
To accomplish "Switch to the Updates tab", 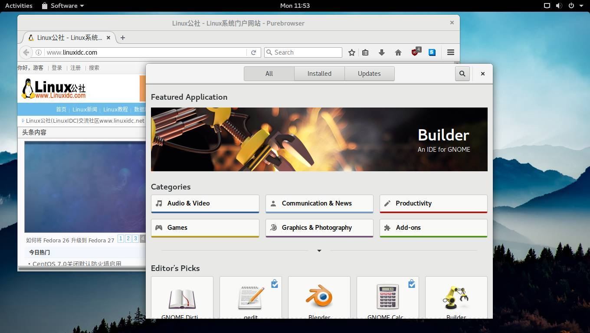I will point(369,74).
